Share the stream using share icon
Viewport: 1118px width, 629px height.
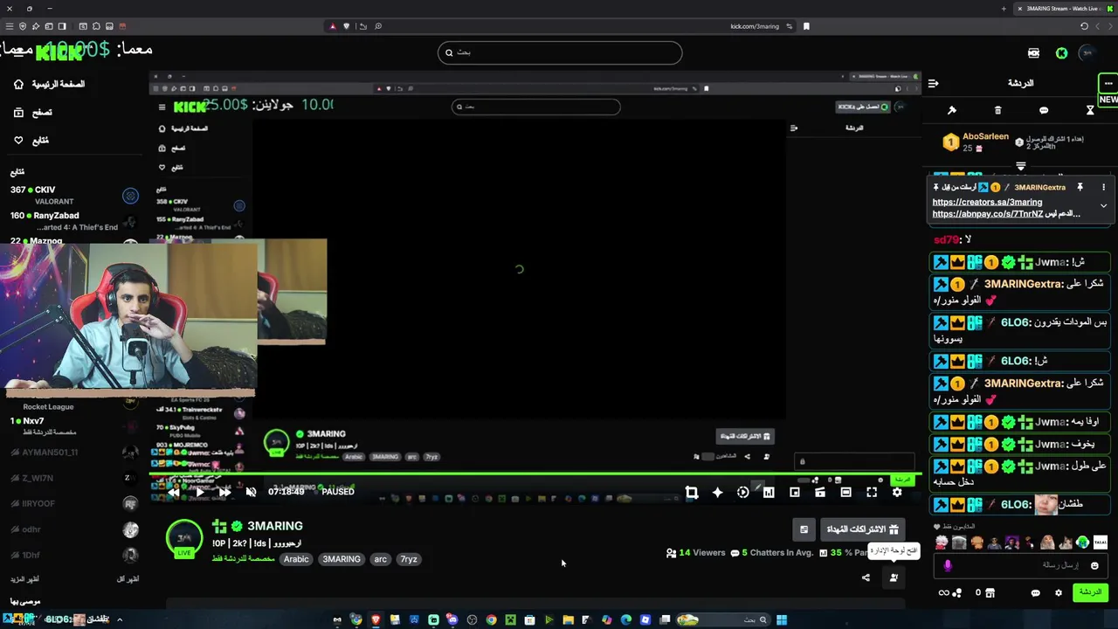coord(866,577)
